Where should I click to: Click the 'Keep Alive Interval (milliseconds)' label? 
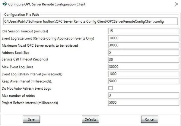click(x=27, y=81)
